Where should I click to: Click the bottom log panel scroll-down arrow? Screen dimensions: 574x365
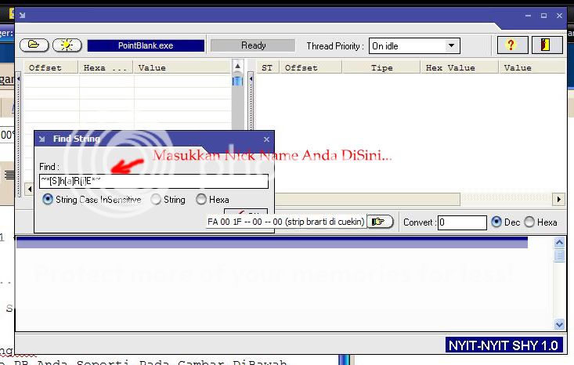click(559, 323)
